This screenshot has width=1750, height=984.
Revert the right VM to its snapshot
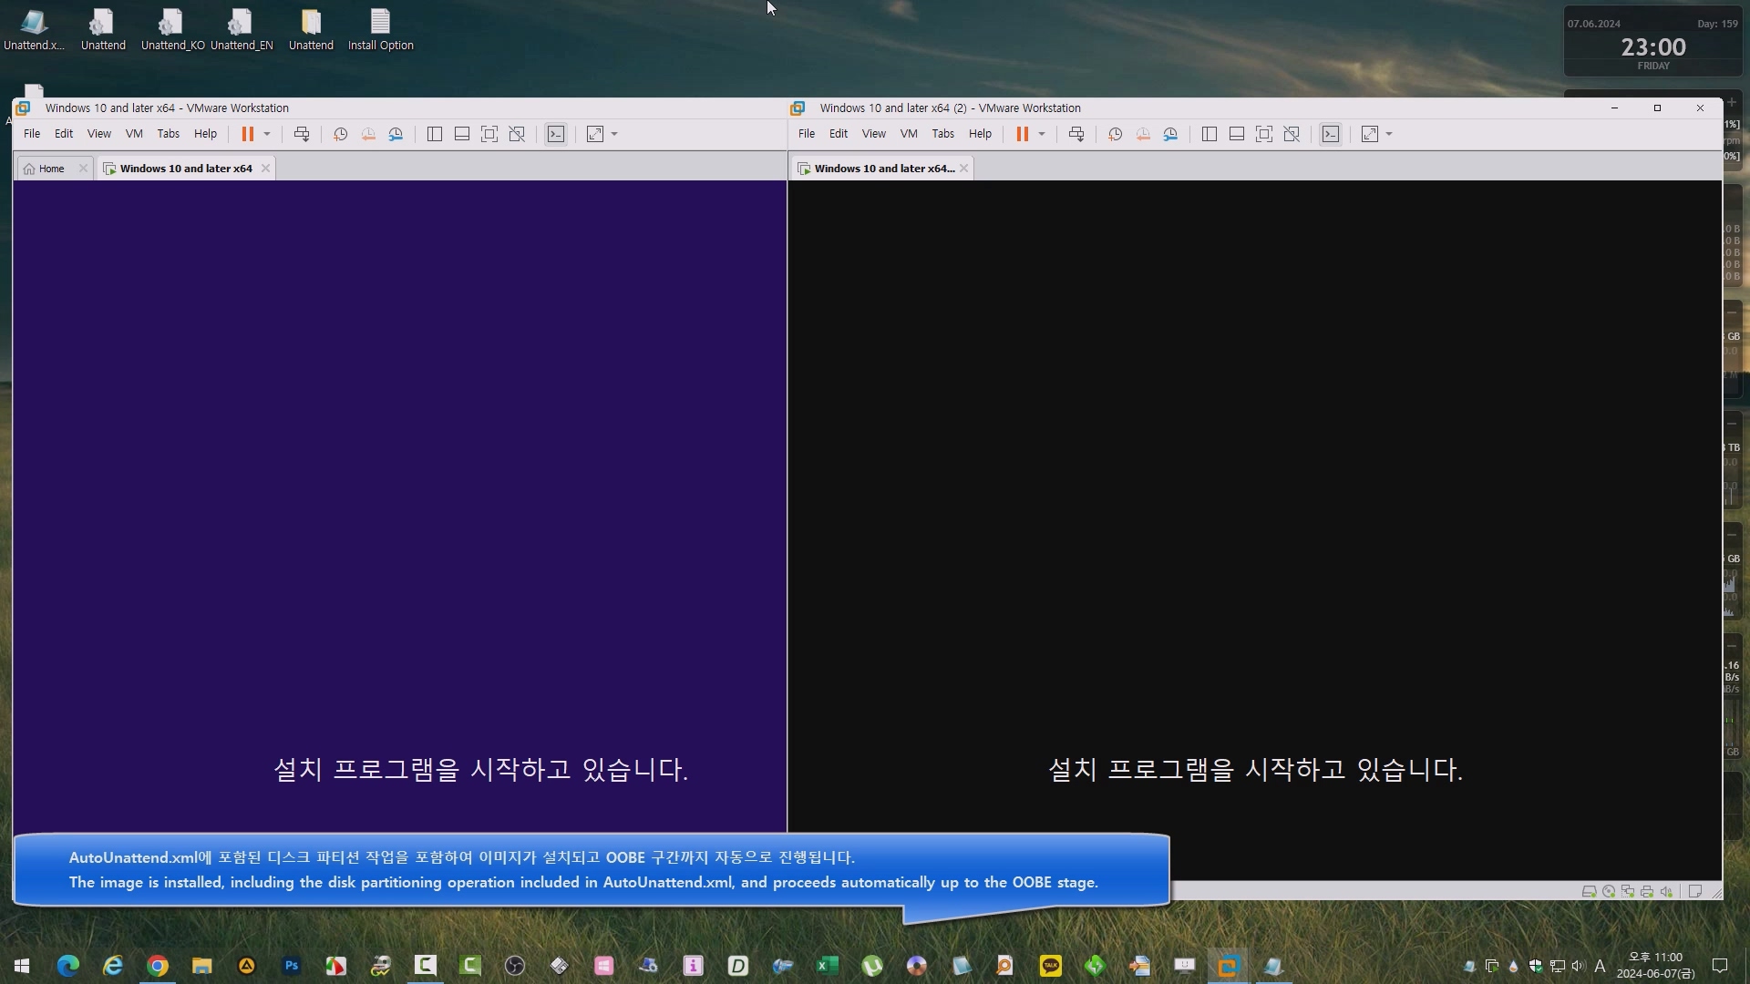coord(1142,134)
